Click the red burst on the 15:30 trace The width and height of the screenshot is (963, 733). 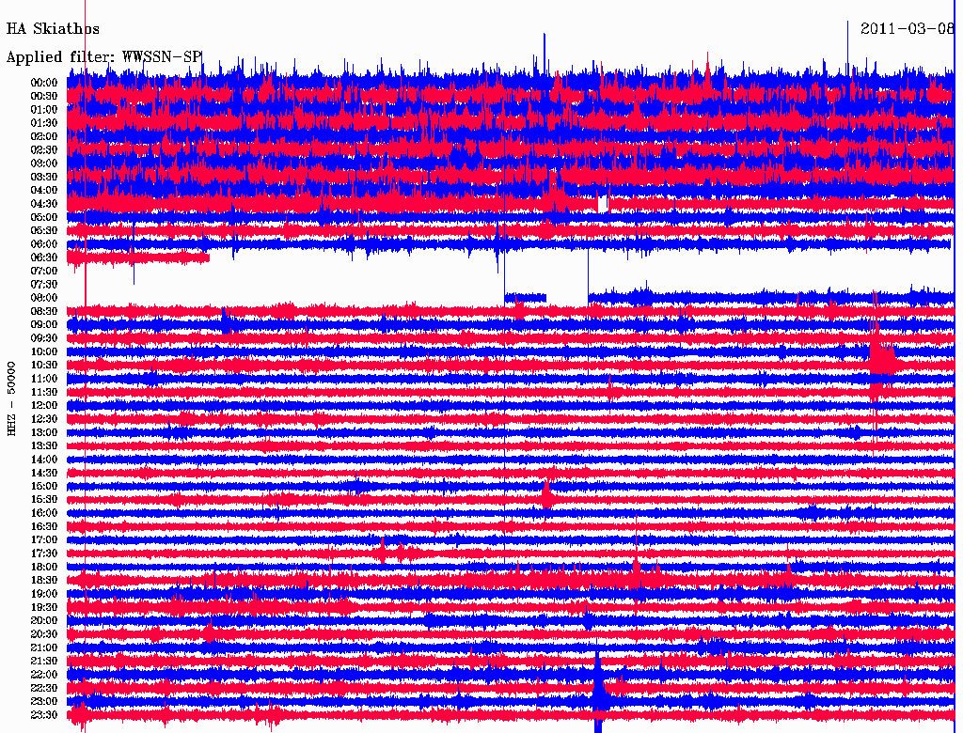click(545, 492)
